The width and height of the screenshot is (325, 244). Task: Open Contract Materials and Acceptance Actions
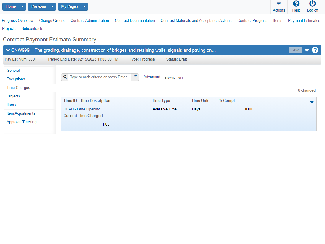tap(196, 20)
